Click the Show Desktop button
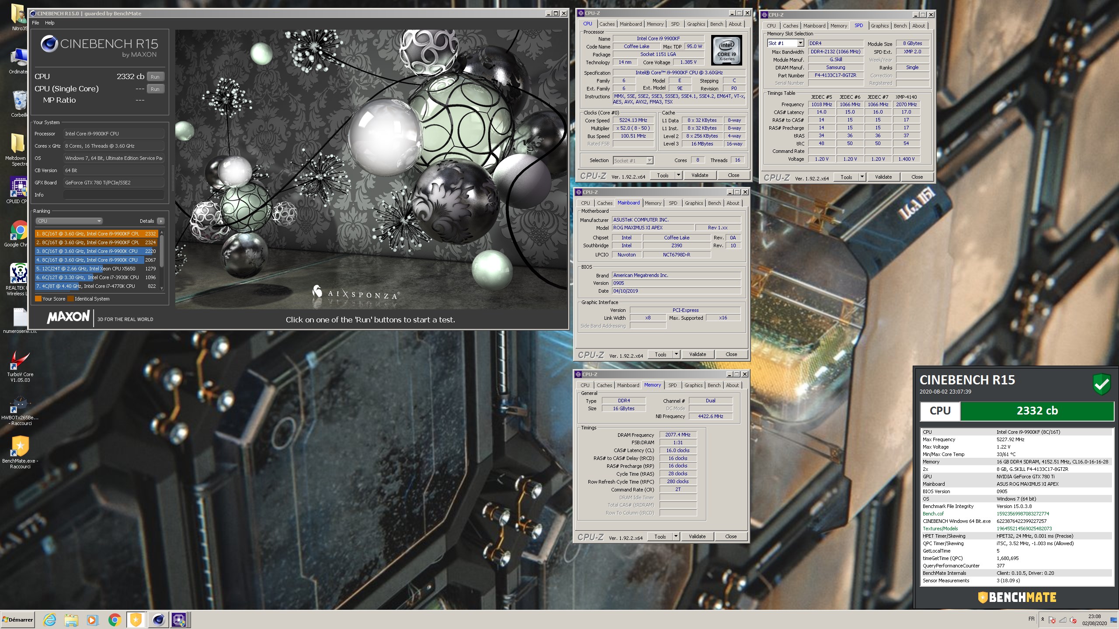Viewport: 1119px width, 629px height. coord(1114,620)
